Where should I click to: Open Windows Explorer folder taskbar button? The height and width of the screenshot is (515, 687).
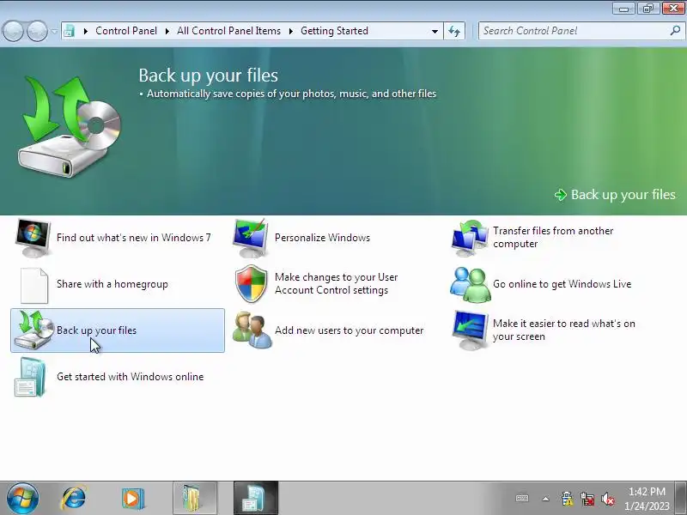[x=195, y=499]
